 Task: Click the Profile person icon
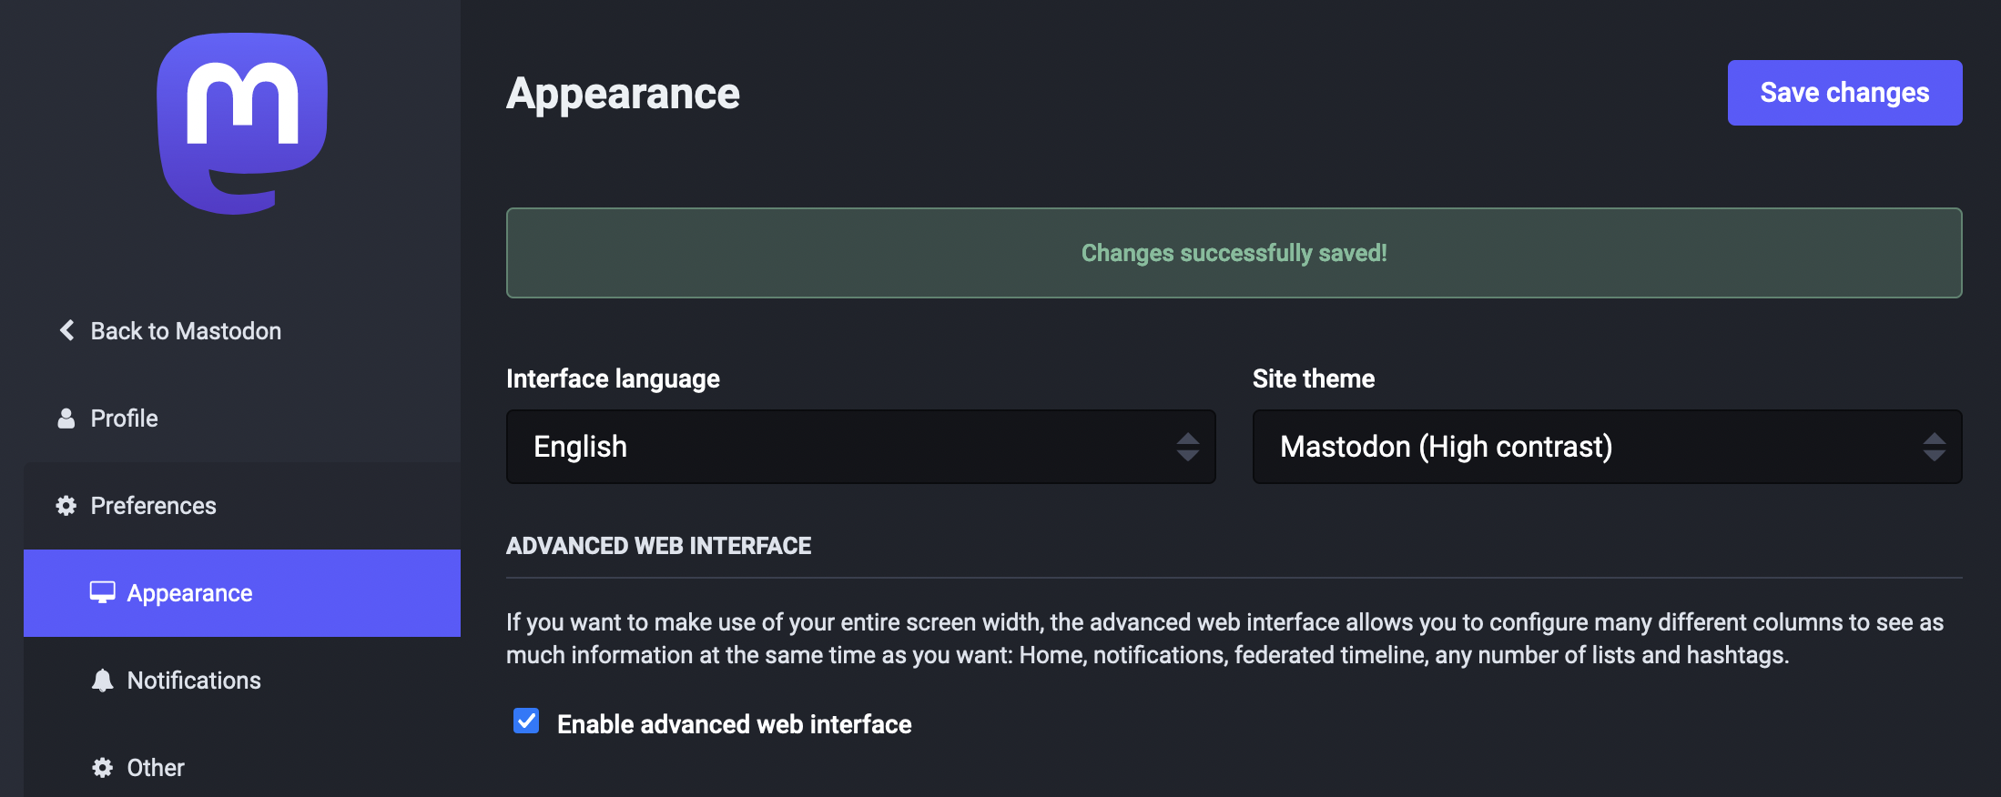coord(66,419)
